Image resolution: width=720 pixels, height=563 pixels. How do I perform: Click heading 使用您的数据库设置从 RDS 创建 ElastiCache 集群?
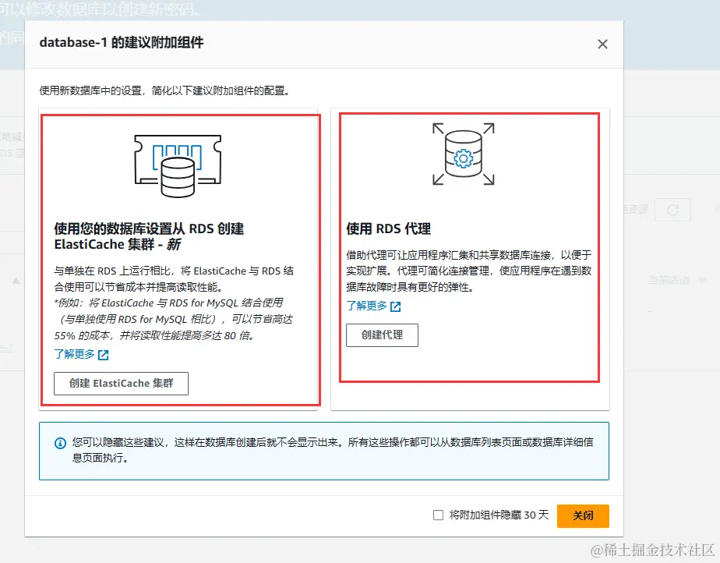(x=150, y=236)
